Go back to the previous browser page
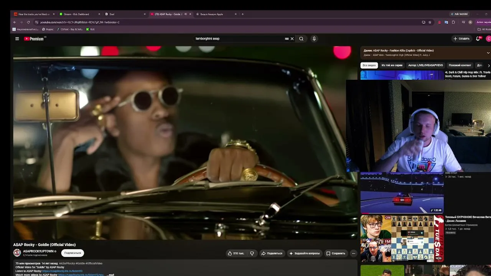 tap(15, 22)
